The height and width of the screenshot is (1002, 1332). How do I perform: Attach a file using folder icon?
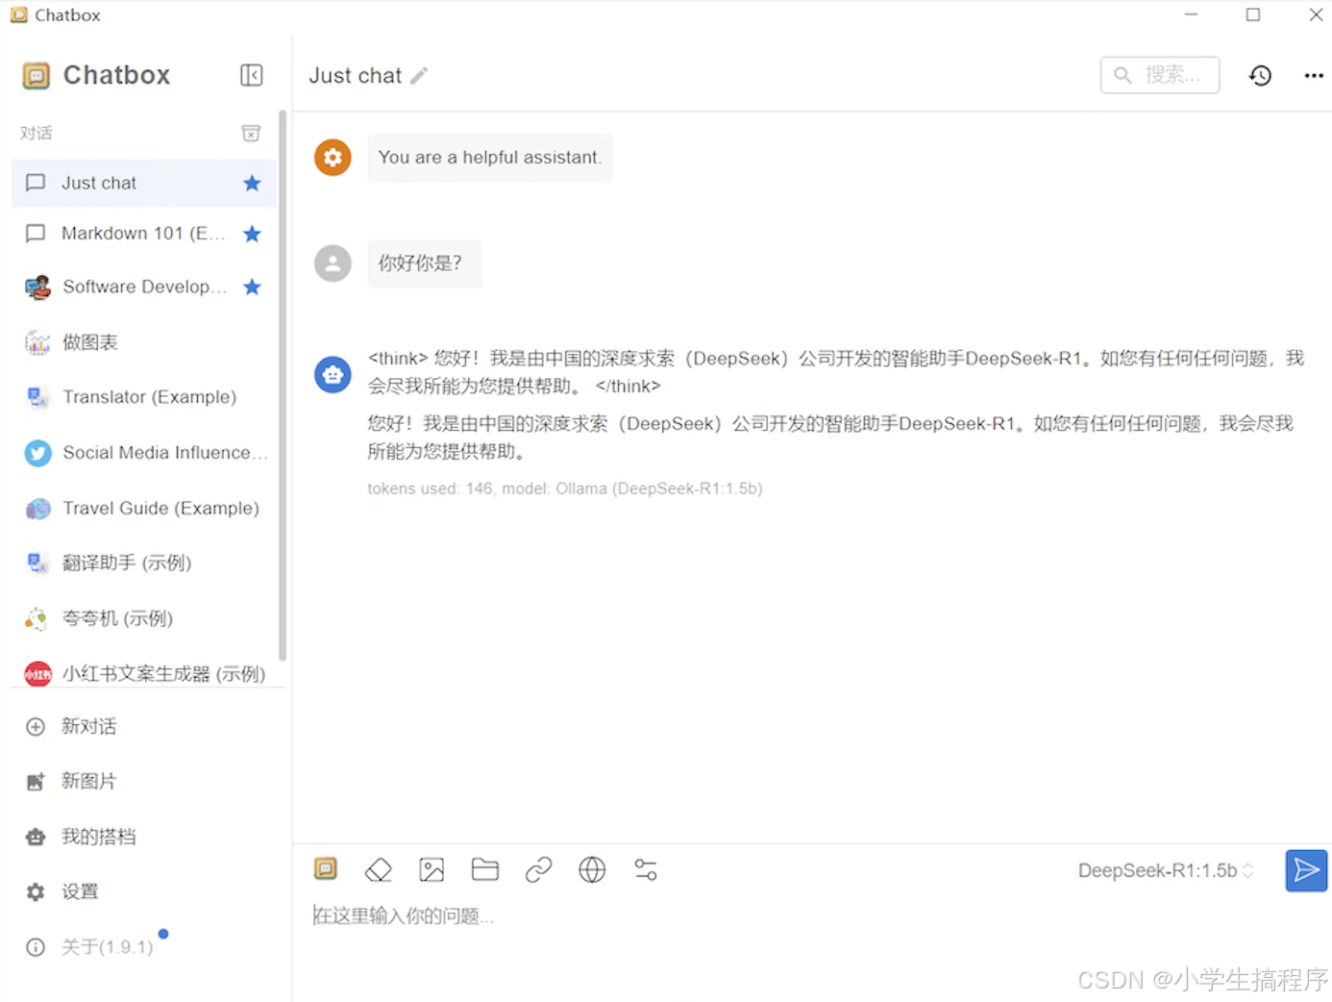pyautogui.click(x=485, y=869)
